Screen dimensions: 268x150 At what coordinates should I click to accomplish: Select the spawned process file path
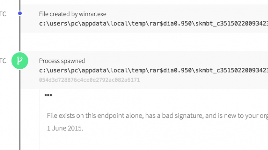click(x=153, y=70)
